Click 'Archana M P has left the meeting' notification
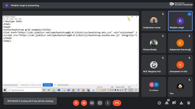The height and width of the screenshot is (109, 195). pyautogui.click(x=30, y=101)
